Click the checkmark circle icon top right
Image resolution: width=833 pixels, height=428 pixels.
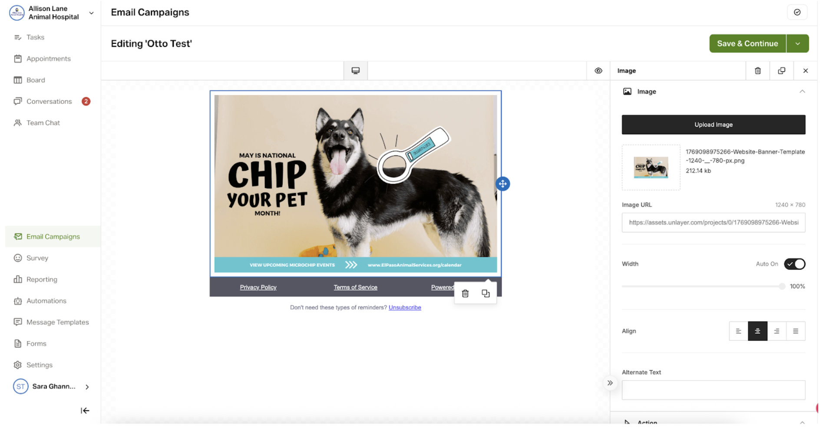coord(797,12)
